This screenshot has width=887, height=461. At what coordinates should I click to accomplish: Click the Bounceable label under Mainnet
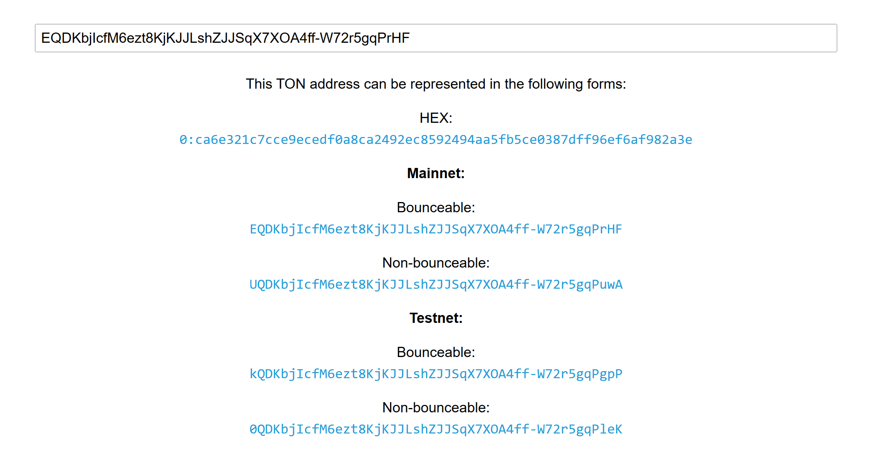click(x=436, y=207)
